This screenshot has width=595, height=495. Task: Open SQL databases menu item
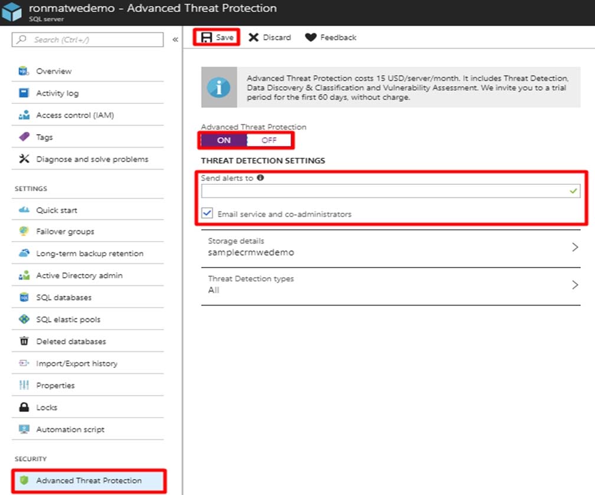coord(87,297)
